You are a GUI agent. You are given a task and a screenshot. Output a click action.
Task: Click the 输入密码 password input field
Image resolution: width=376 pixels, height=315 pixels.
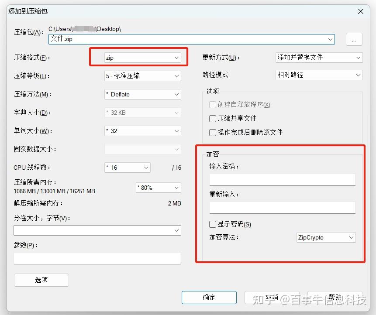tap(282, 179)
